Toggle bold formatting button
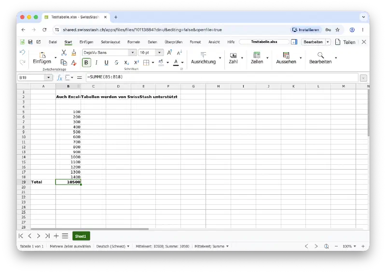Image resolution: width=386 pixels, height=273 pixels. pyautogui.click(x=86, y=63)
